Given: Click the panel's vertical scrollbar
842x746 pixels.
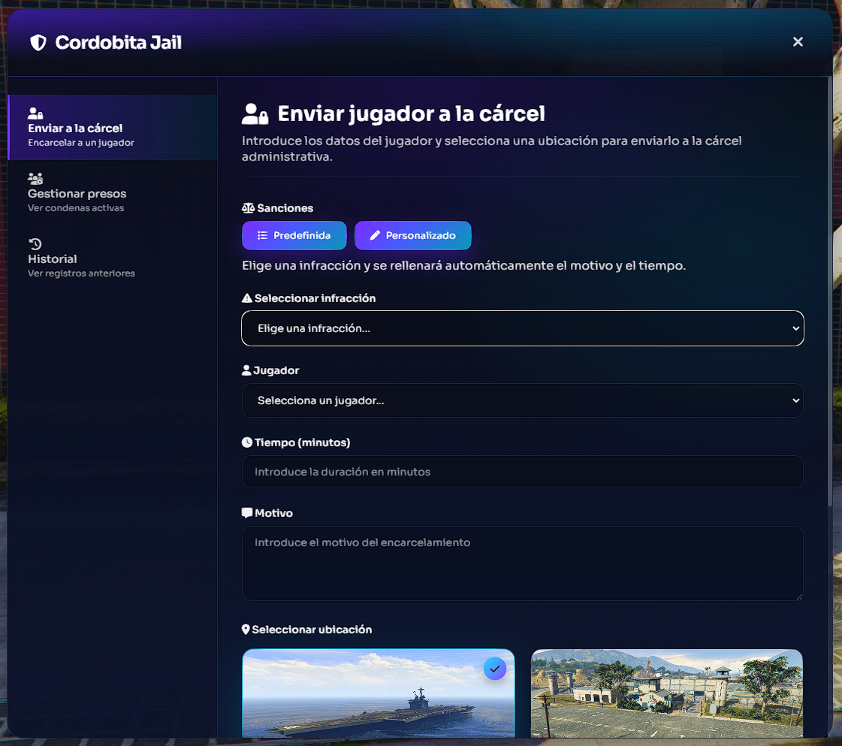Looking at the screenshot, I should coord(830,290).
